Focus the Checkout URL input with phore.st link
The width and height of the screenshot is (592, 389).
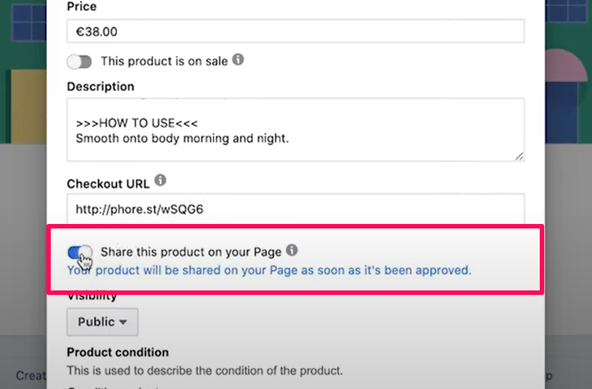point(295,209)
